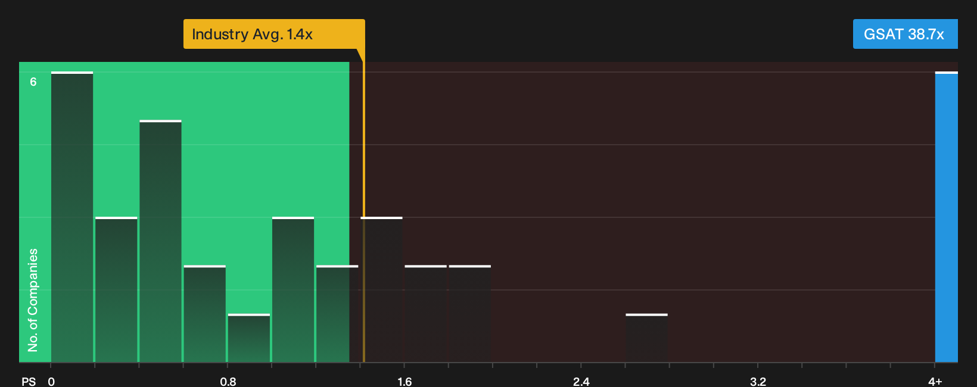Click the second histogram bar from the left

click(x=116, y=289)
